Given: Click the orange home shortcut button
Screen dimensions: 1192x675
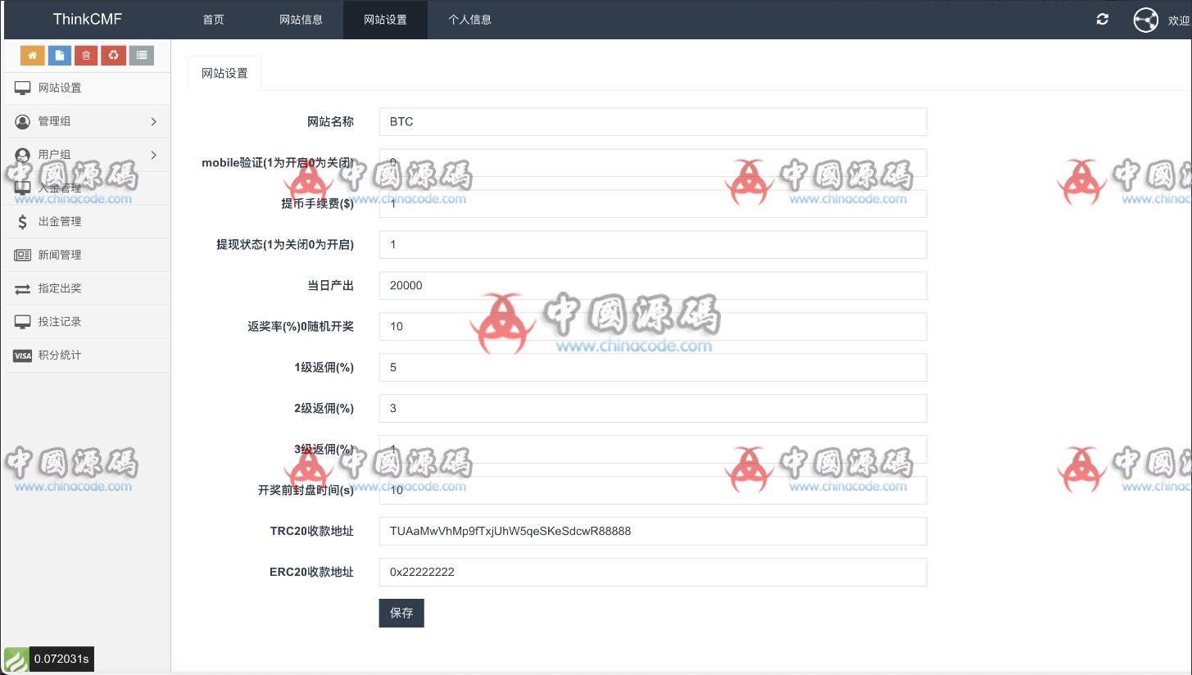Looking at the screenshot, I should (32, 56).
